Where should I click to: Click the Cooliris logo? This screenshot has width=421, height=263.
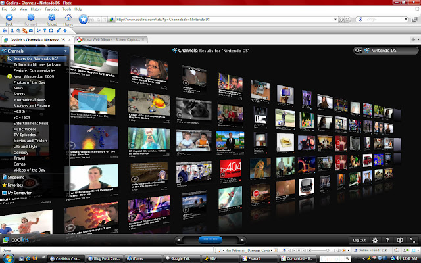pyautogui.click(x=16, y=239)
